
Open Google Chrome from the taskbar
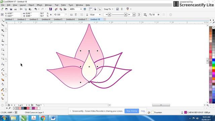(43, 118)
